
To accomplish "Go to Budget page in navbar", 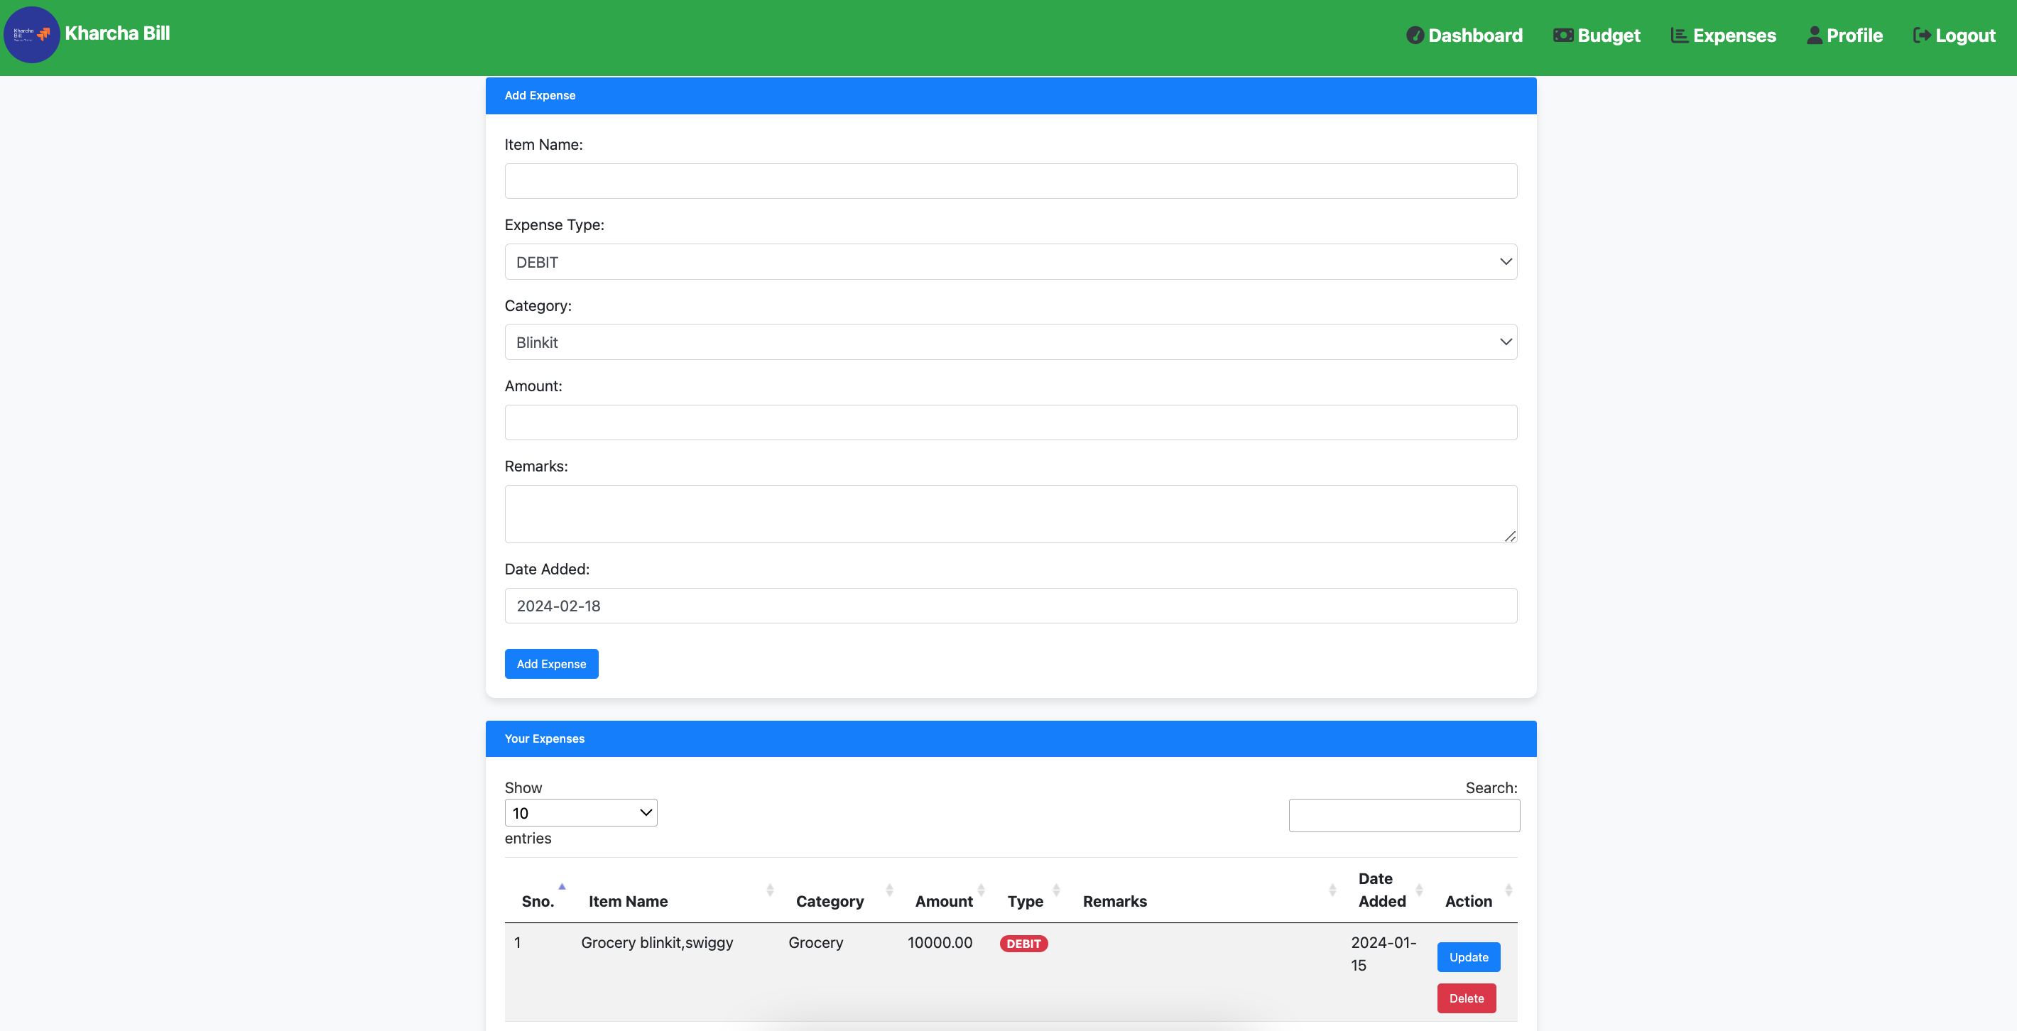I will click(1609, 36).
